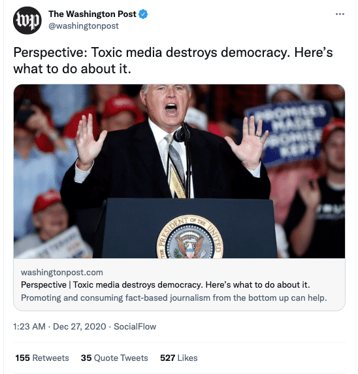Click the blue 'Promises Made' sign in photo
This screenshot has width=358, height=374.
click(289, 133)
